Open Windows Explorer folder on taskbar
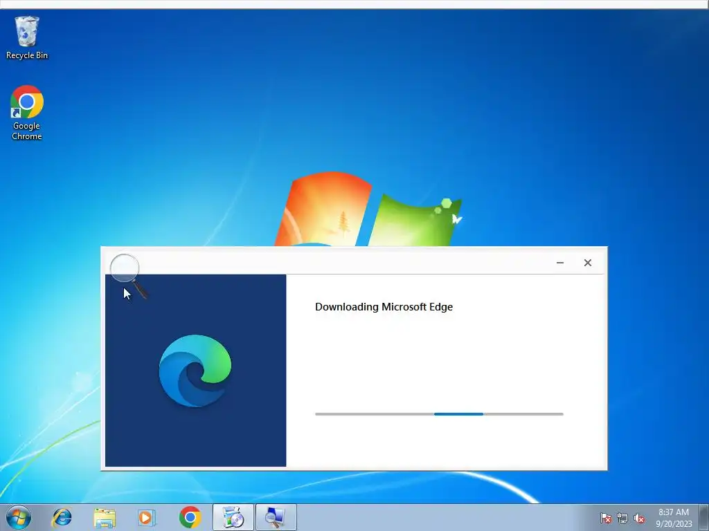 coord(105,517)
